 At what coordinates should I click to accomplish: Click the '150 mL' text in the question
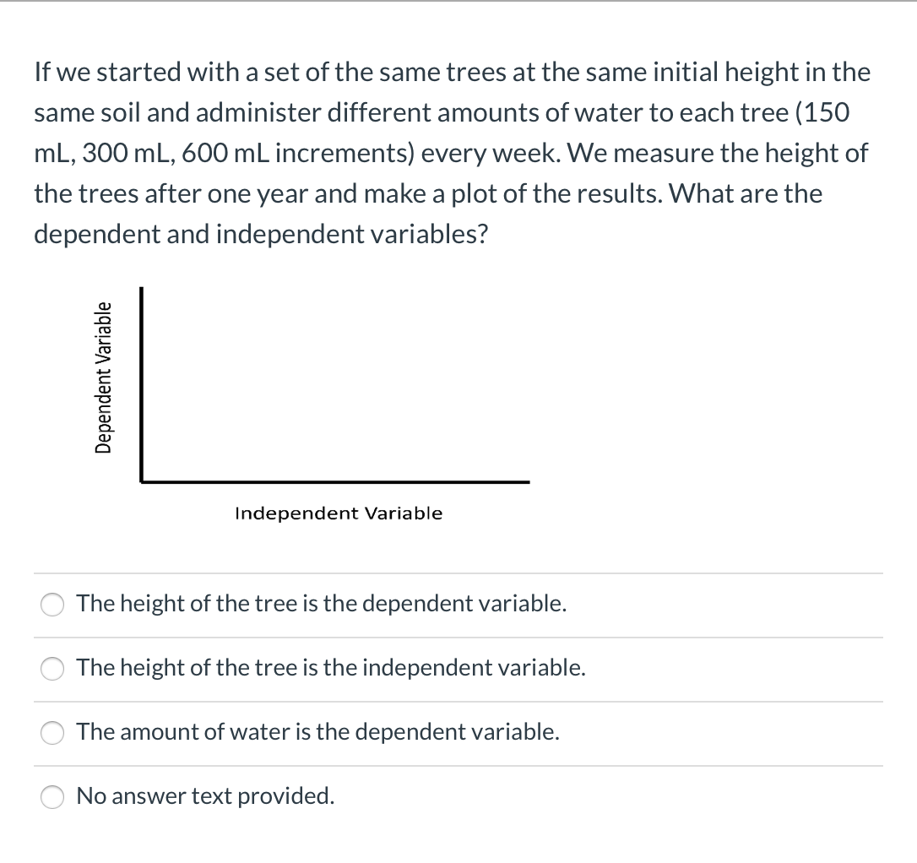click(x=824, y=112)
